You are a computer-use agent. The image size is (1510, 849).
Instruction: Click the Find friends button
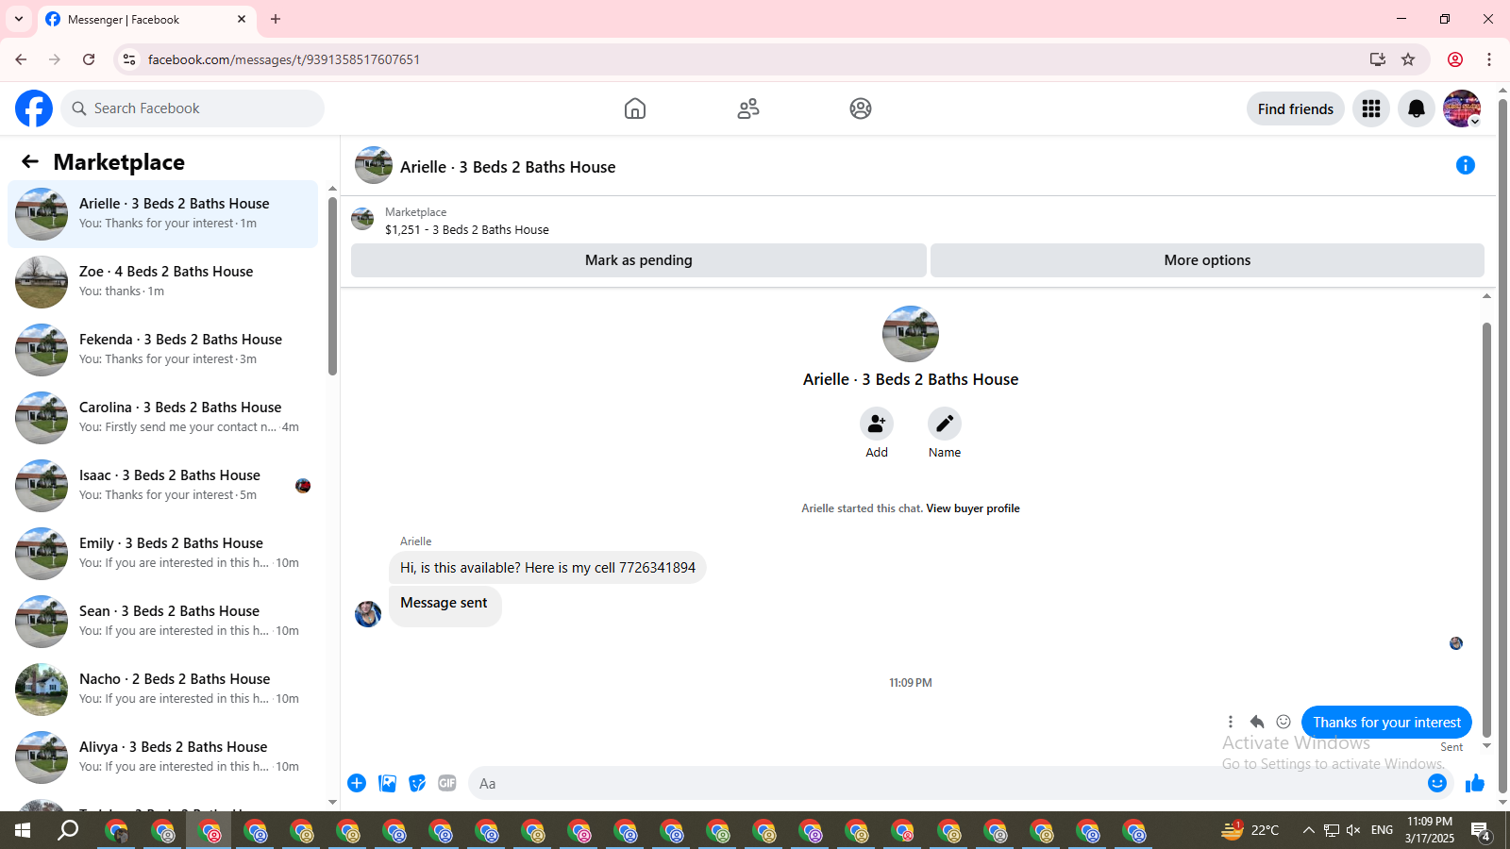click(x=1296, y=108)
